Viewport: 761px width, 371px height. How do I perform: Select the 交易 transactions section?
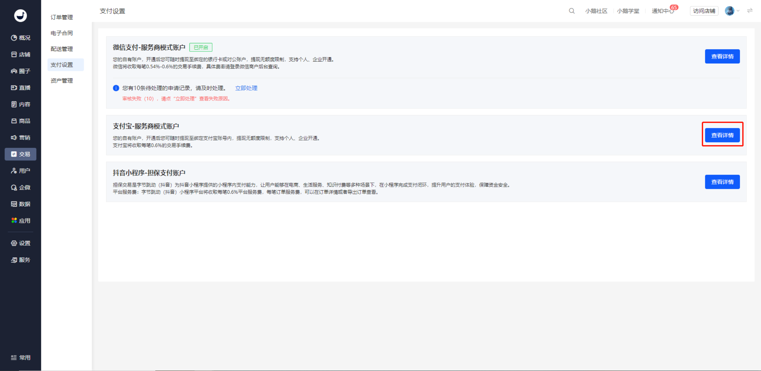(x=20, y=154)
